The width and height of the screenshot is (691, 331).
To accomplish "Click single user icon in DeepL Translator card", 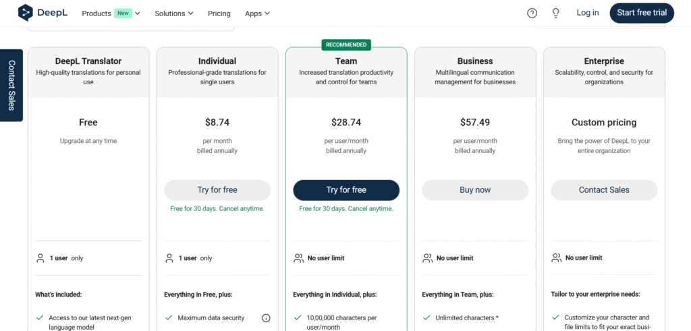I will (40, 258).
